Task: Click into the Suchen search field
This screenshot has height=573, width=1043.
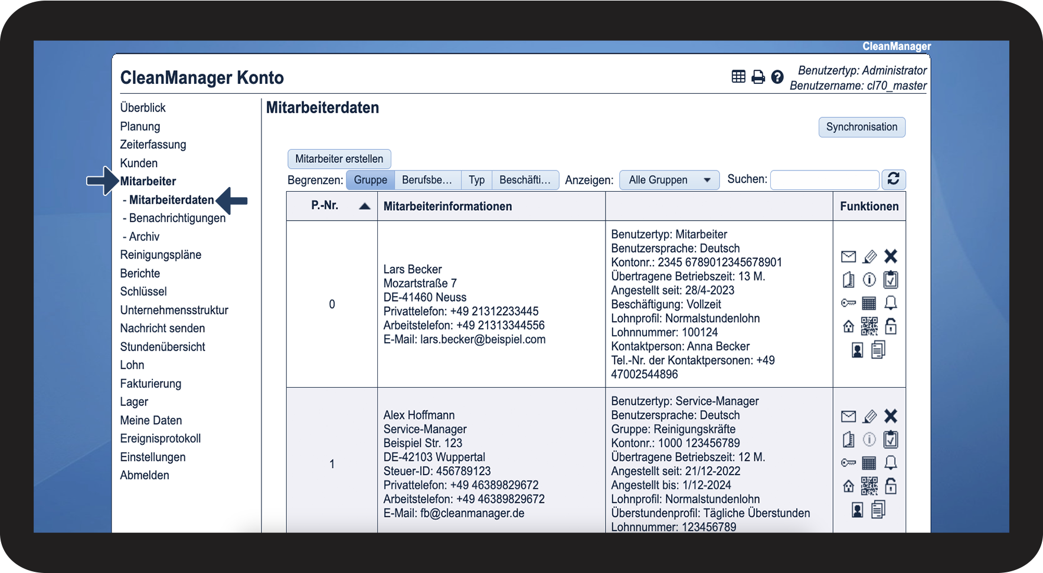Action: coord(824,180)
